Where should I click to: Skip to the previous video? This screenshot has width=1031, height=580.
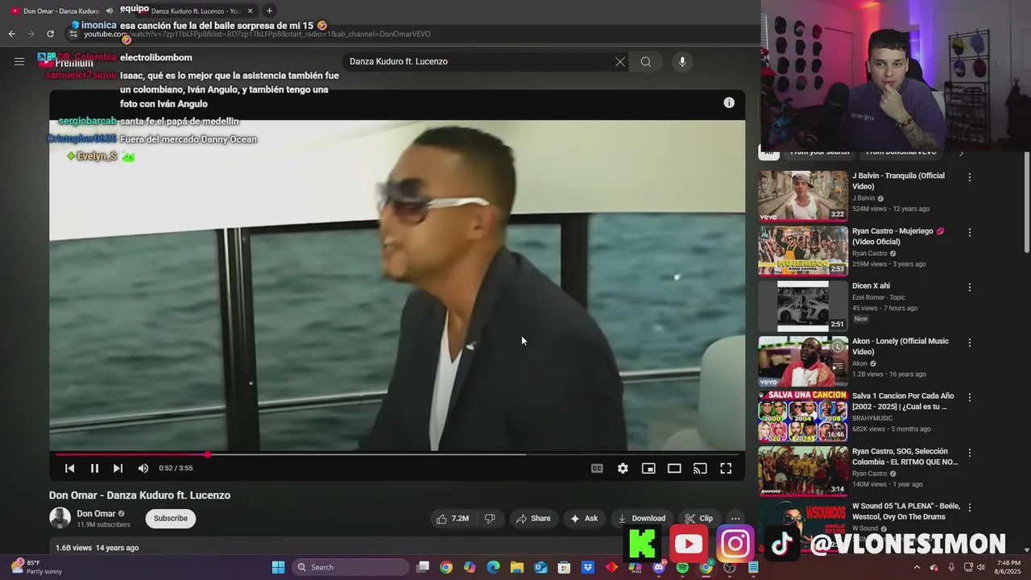70,468
